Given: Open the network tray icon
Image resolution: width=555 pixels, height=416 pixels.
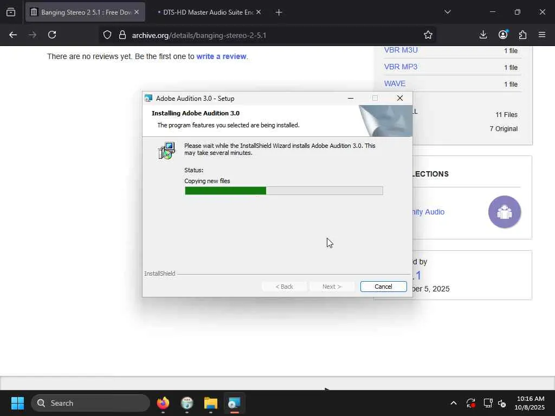Looking at the screenshot, I should tap(488, 403).
